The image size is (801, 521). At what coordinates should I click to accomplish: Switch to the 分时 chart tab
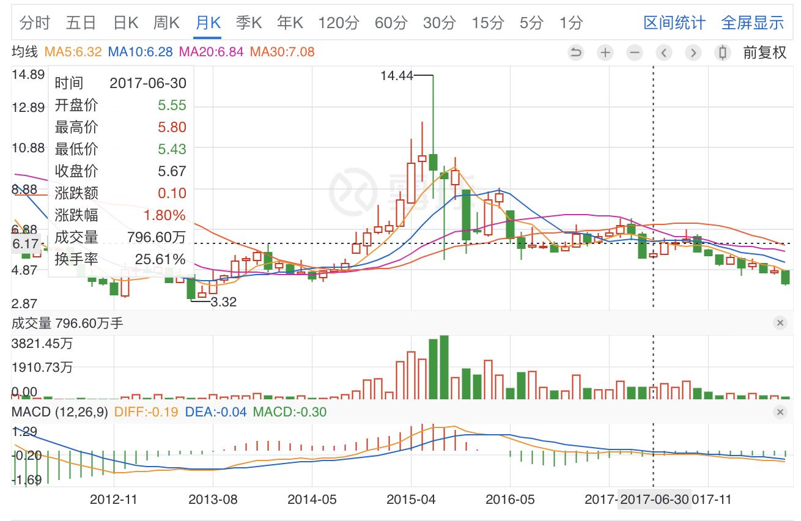35,23
